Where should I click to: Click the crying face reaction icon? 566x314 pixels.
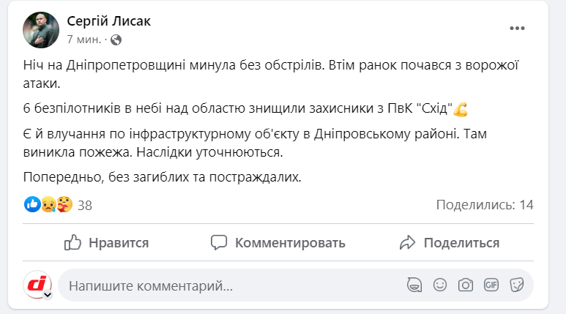click(x=49, y=205)
